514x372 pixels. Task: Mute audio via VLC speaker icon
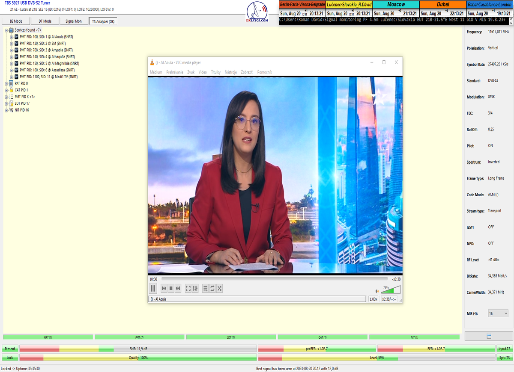pyautogui.click(x=377, y=291)
